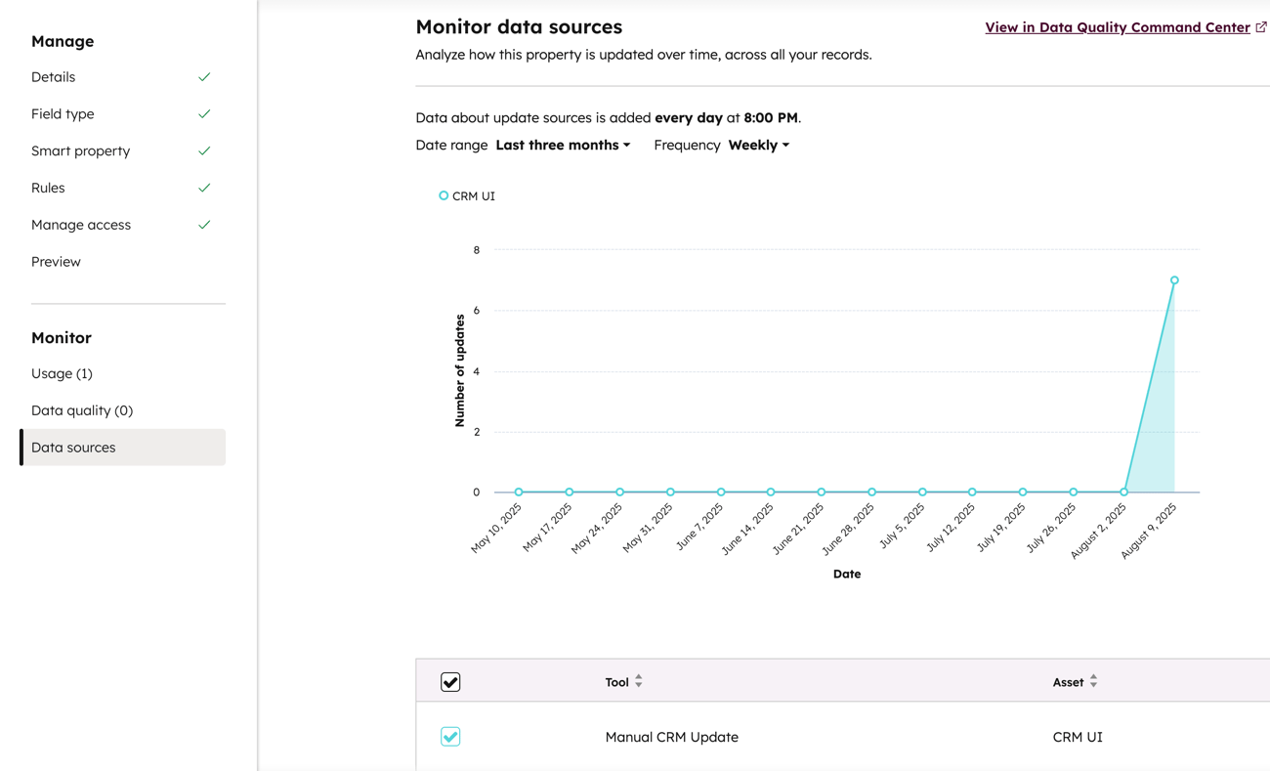Click the May 10, 2025 data point
The image size is (1270, 771).
(x=519, y=493)
